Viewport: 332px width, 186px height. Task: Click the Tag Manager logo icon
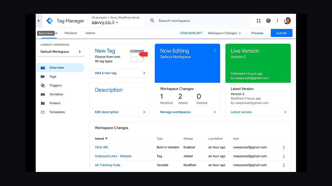pyautogui.click(x=50, y=21)
